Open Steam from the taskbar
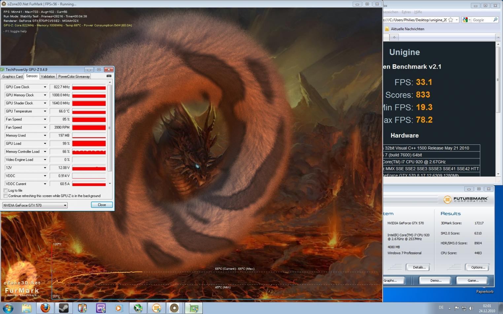The height and width of the screenshot is (314, 503). pos(64,308)
